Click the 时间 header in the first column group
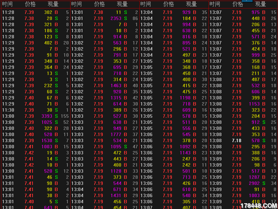 [x=7, y=4]
